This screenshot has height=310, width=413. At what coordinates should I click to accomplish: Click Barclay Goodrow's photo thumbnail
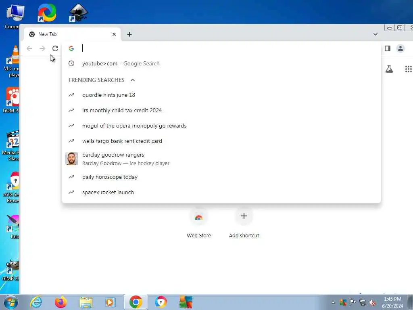(71, 159)
